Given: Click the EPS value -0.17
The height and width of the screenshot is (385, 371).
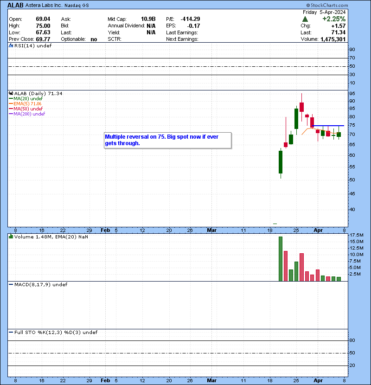Looking at the screenshot, I should [x=193, y=26].
